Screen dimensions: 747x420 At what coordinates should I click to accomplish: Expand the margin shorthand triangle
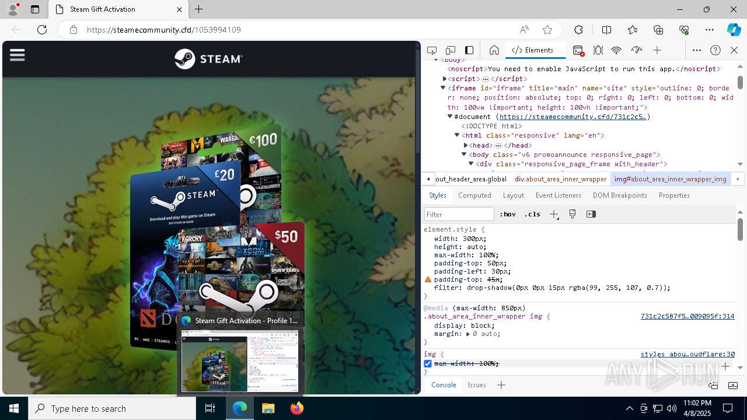pos(468,334)
